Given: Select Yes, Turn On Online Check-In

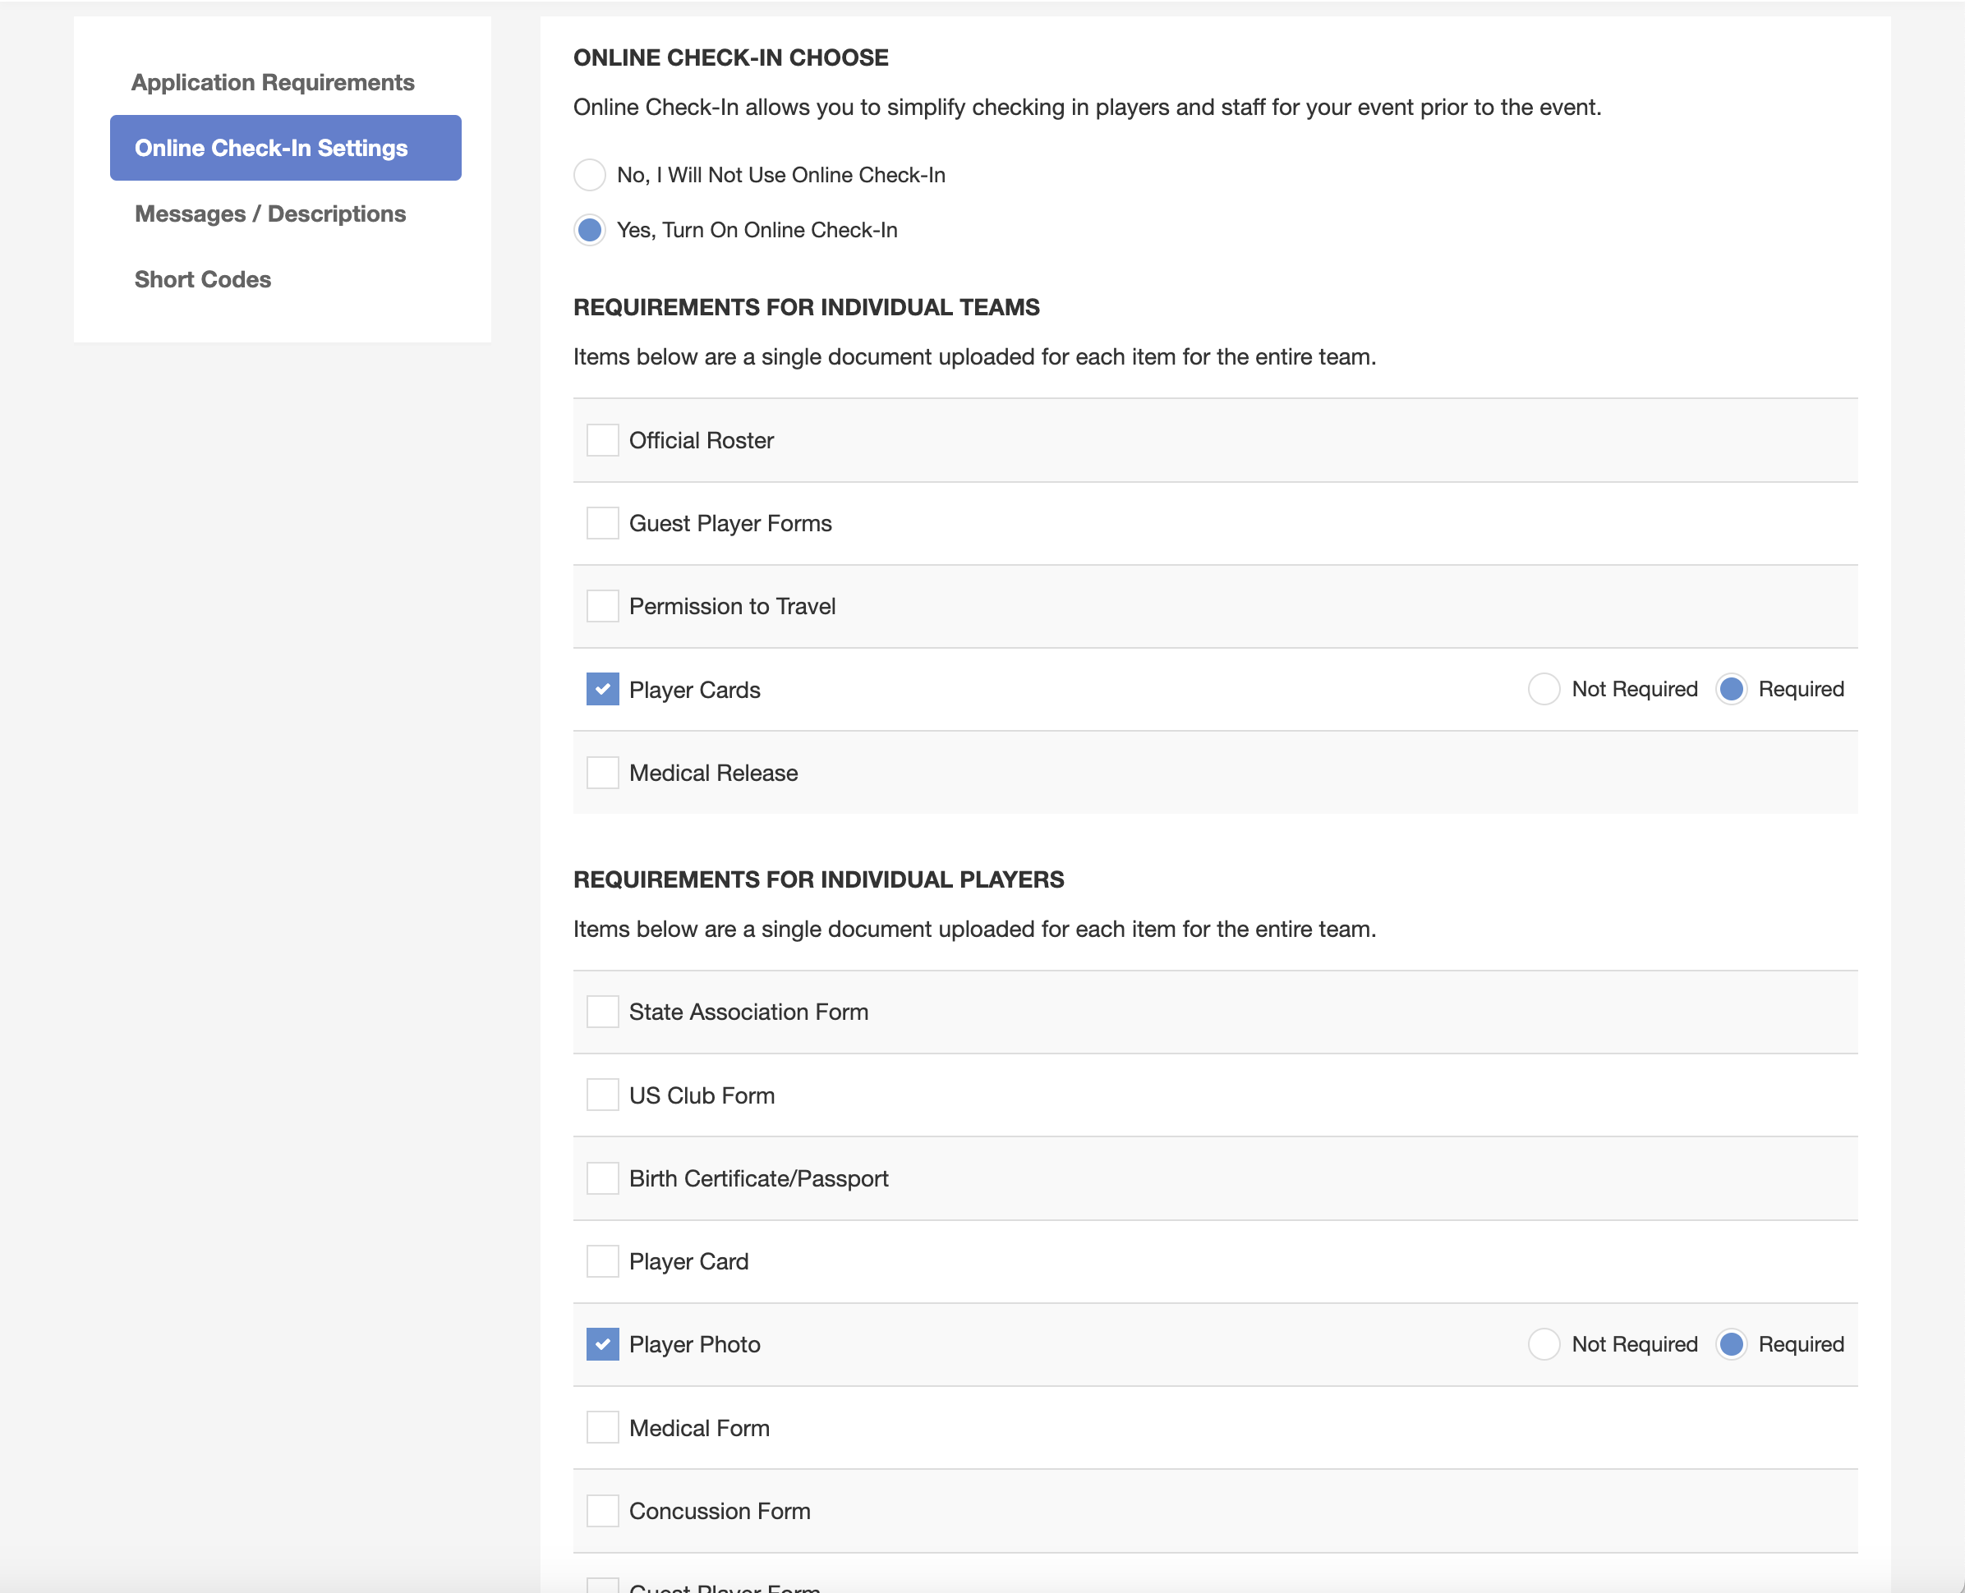Looking at the screenshot, I should (x=589, y=229).
